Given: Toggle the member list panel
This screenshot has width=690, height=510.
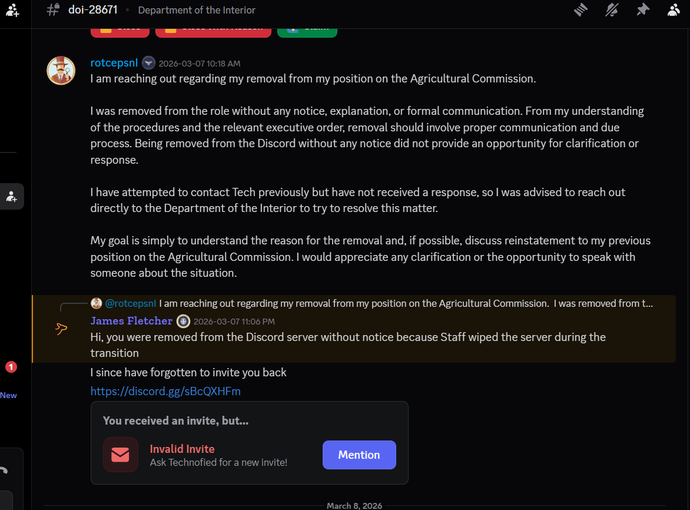Looking at the screenshot, I should (674, 9).
